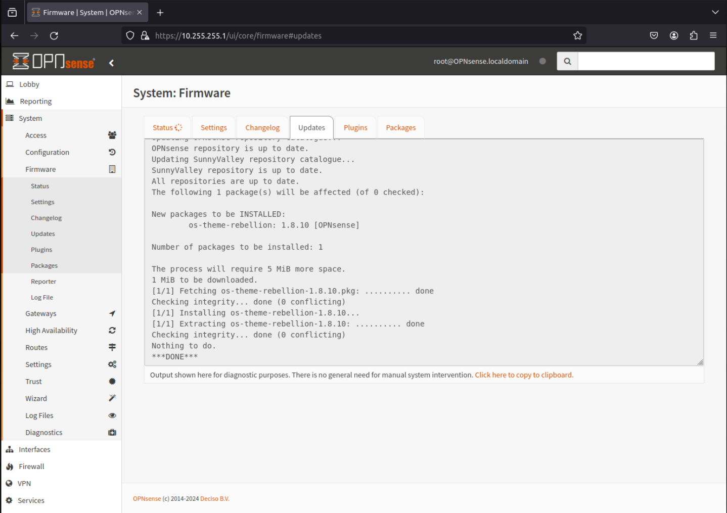Viewport: 727px width, 513px height.
Task: Click the Routes signpost icon
Action: click(x=112, y=347)
